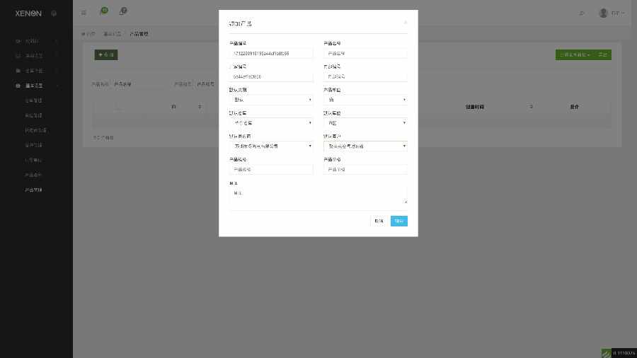This screenshot has width=637, height=358.
Task: Click the blue confirm button in the dialog
Action: coord(399,221)
